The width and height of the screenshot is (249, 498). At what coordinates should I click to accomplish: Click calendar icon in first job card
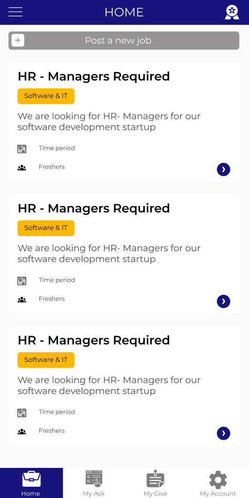(22, 149)
